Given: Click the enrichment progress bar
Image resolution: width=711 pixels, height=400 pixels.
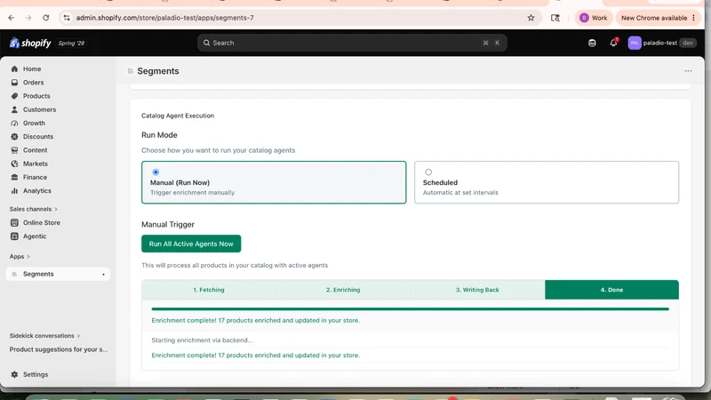Looking at the screenshot, I should (410, 308).
